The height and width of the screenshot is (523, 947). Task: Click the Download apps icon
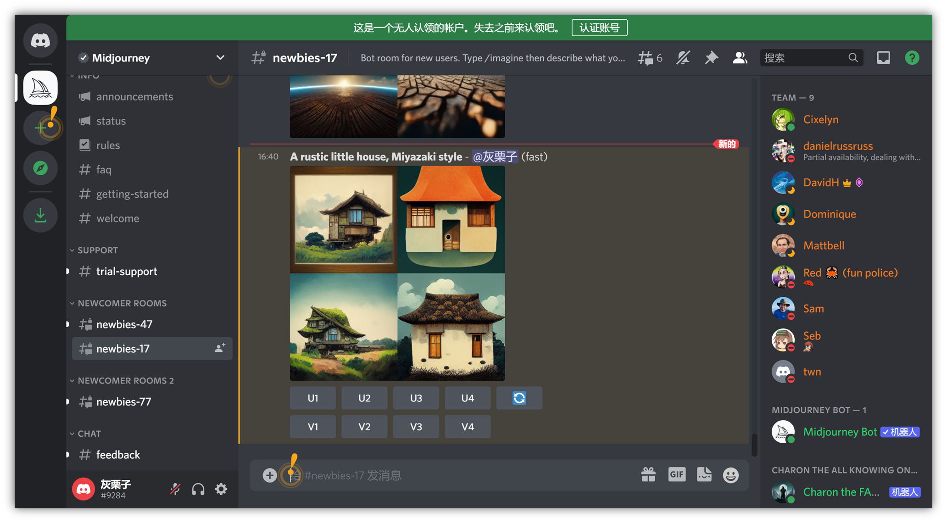pyautogui.click(x=40, y=215)
